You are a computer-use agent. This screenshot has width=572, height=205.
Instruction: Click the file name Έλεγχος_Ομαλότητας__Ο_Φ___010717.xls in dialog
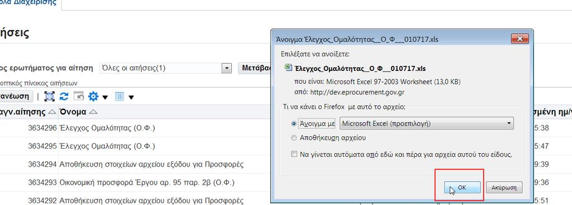point(360,68)
